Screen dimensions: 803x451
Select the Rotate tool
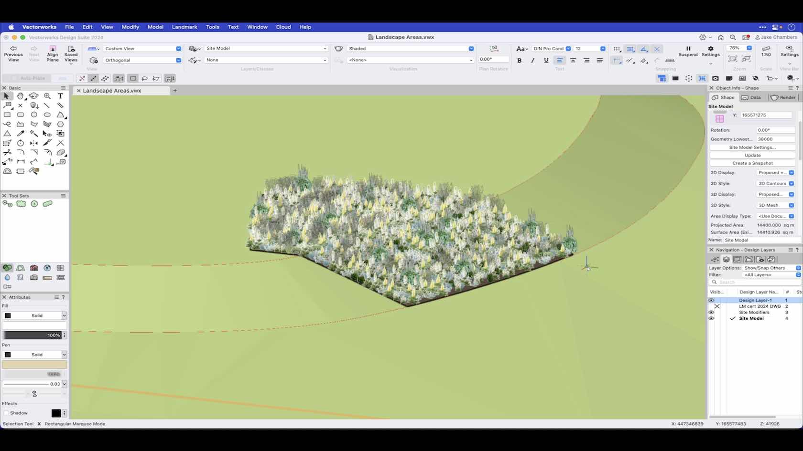coord(20,143)
